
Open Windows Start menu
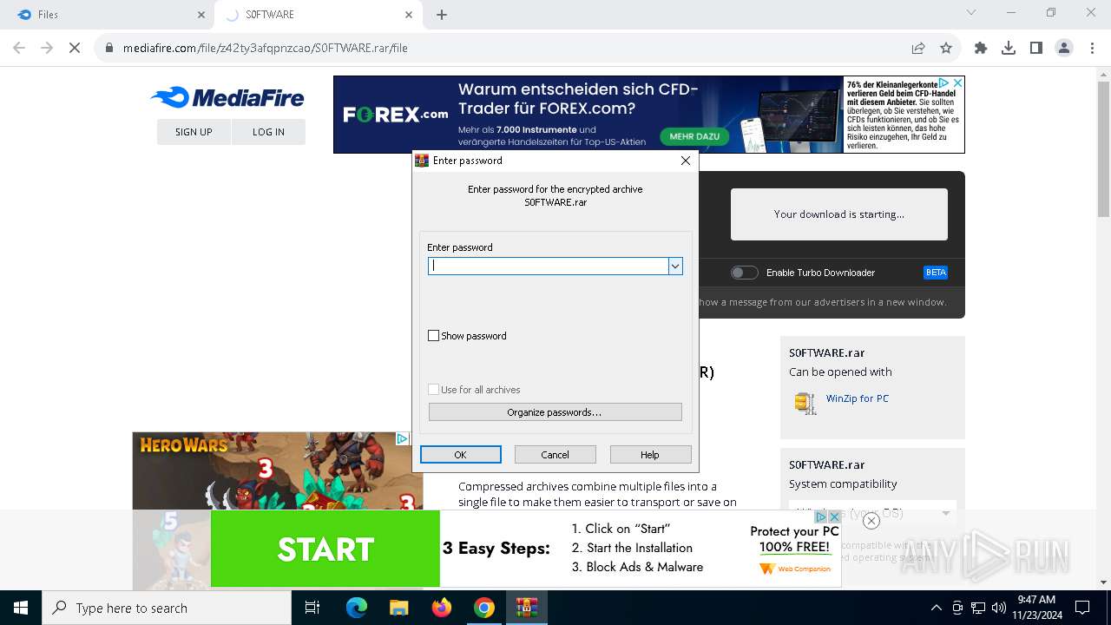[x=21, y=608]
